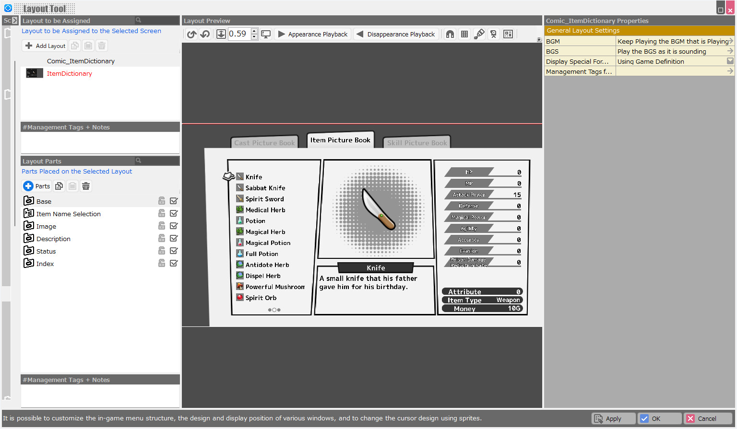Viewport: 737px width, 429px height.
Task: Switch to the Skill Picture Book tab
Action: [x=416, y=142]
